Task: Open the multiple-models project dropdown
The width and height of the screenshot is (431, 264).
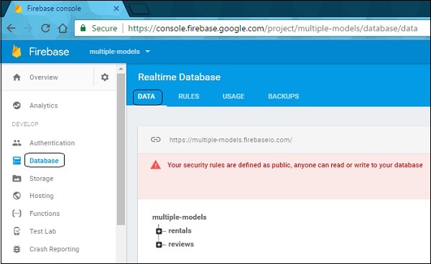Action: tap(120, 52)
